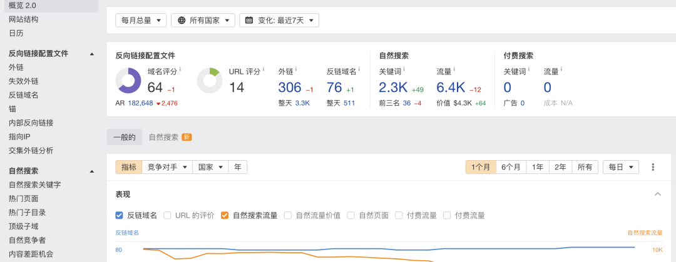
Task: Open 自然搜索关键字 in sidebar
Action: point(34,185)
